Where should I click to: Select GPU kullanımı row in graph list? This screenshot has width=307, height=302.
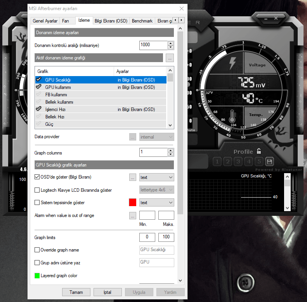click(101, 87)
